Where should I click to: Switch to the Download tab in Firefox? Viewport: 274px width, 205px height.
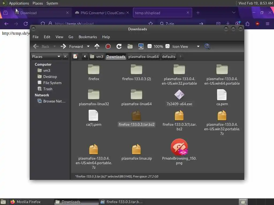tap(41, 13)
